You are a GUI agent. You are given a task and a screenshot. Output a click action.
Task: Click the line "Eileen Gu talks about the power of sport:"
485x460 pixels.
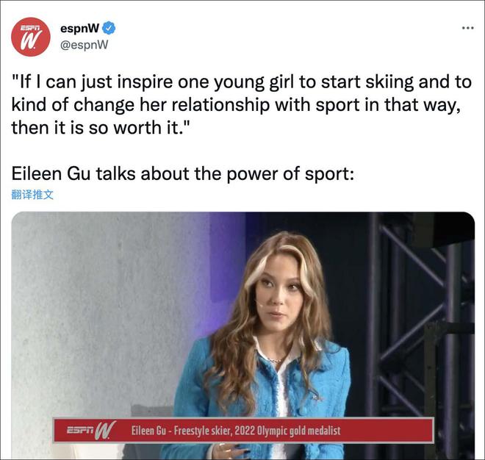pos(183,173)
